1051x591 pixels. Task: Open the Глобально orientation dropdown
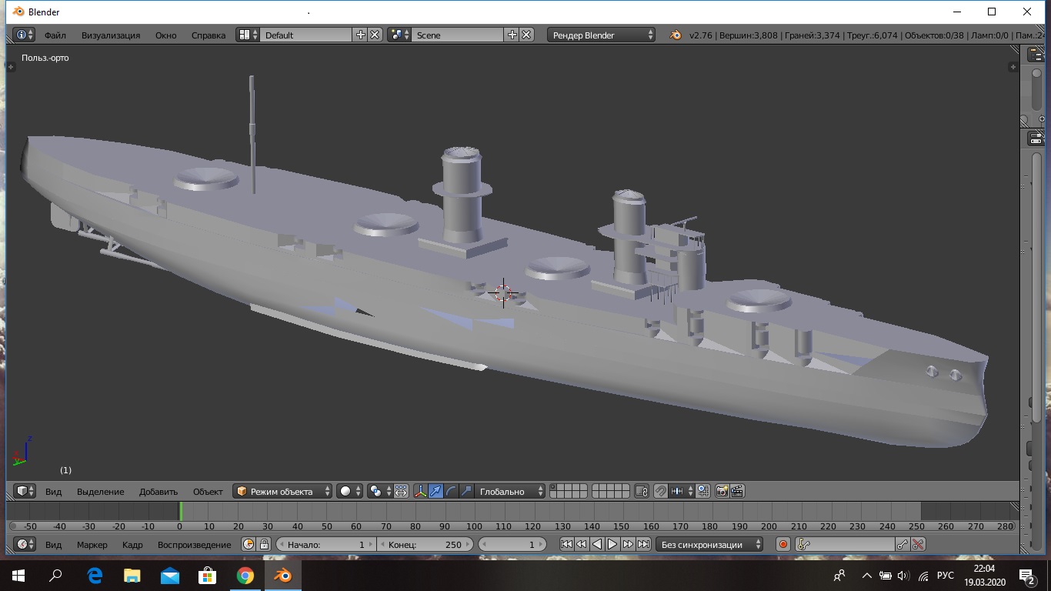click(509, 491)
